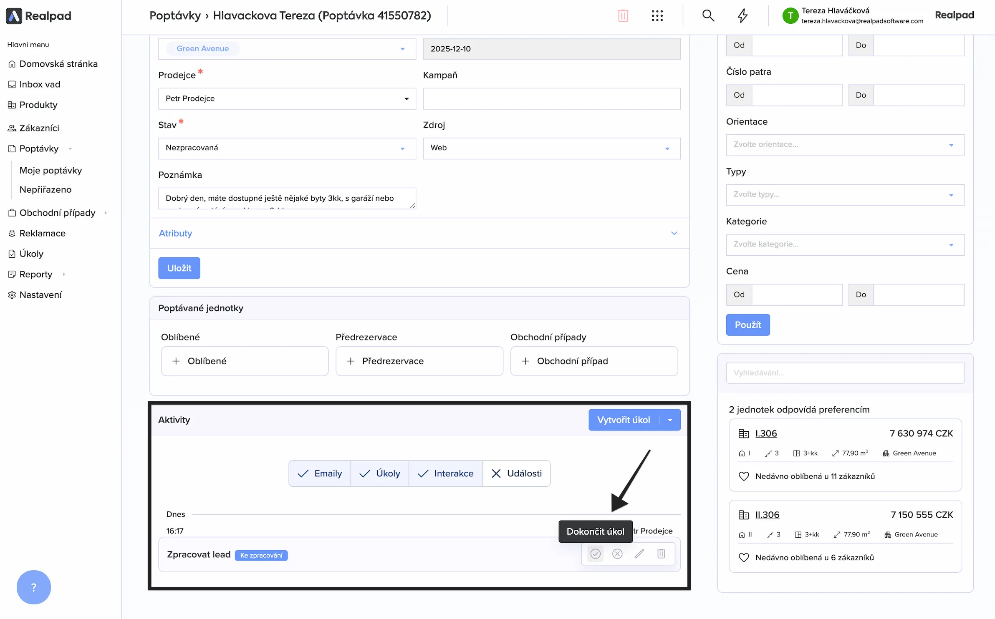Delete the Zpracovat lead task
This screenshot has width=995, height=619.
[661, 554]
